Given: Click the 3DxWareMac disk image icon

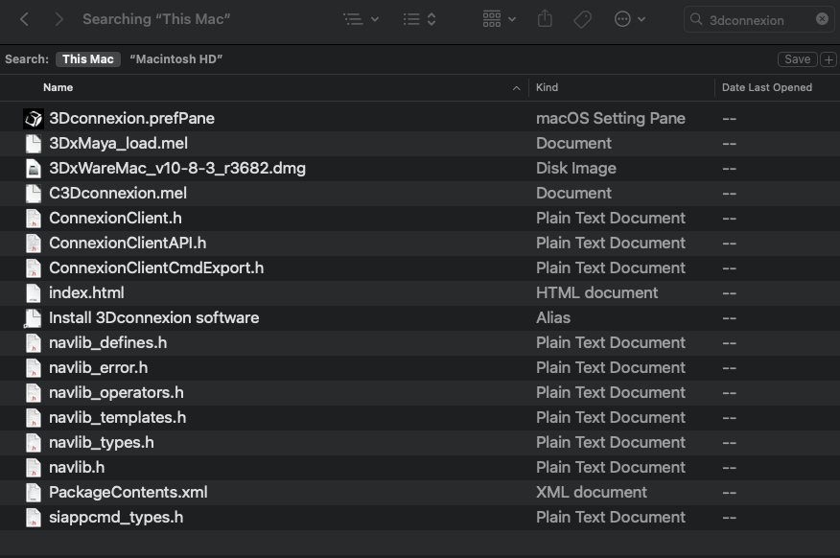Looking at the screenshot, I should (x=34, y=169).
